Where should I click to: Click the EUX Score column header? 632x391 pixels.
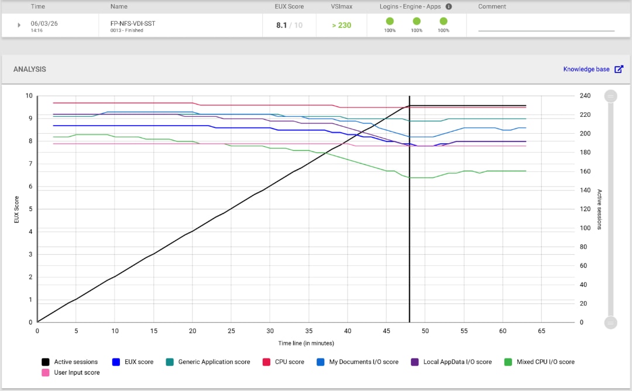tap(290, 6)
